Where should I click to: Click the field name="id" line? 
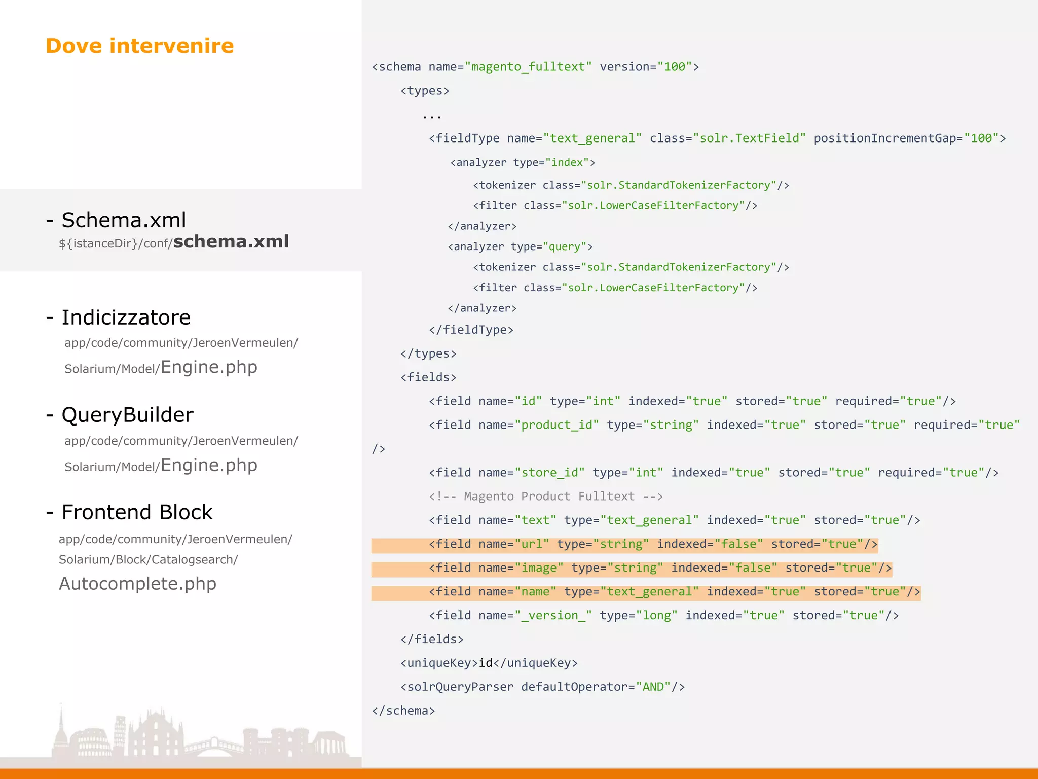pyautogui.click(x=692, y=401)
